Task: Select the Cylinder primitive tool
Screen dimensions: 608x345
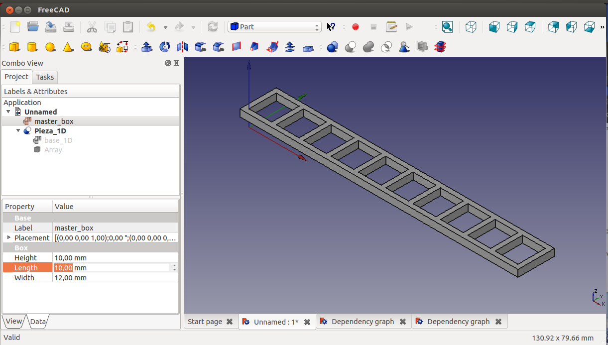Action: (32, 47)
